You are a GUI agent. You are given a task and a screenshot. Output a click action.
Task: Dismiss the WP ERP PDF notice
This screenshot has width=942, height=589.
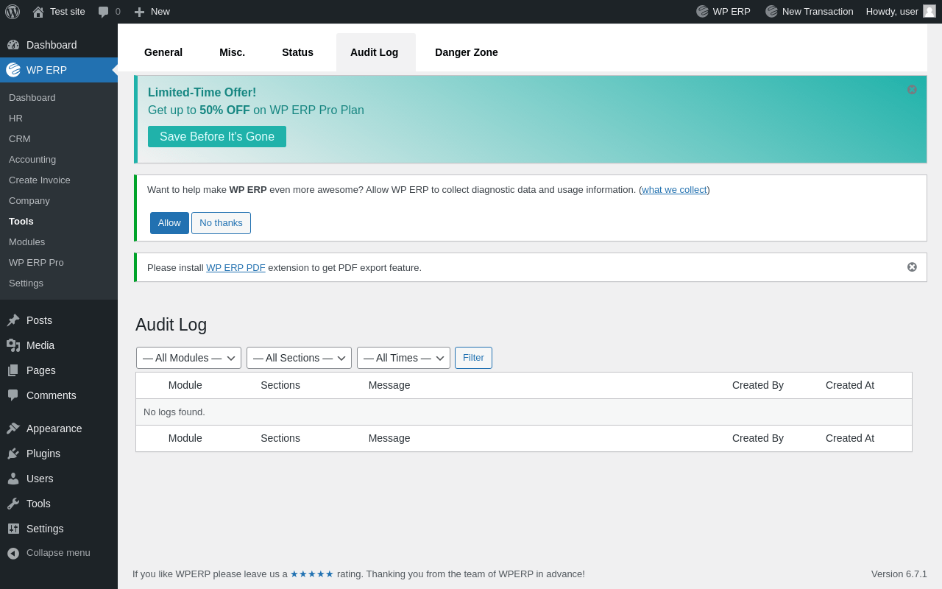pos(912,267)
